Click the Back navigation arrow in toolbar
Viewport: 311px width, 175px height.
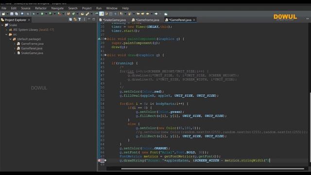[x=148, y=14]
